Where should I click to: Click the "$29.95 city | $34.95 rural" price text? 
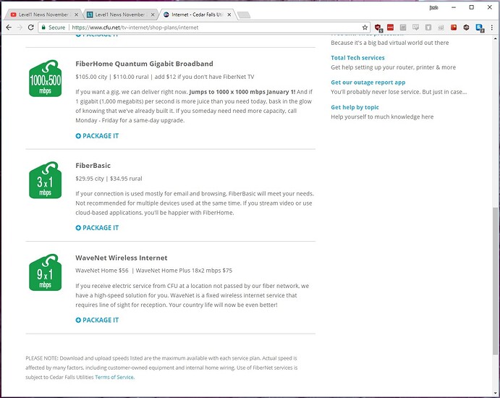pyautogui.click(x=109, y=179)
